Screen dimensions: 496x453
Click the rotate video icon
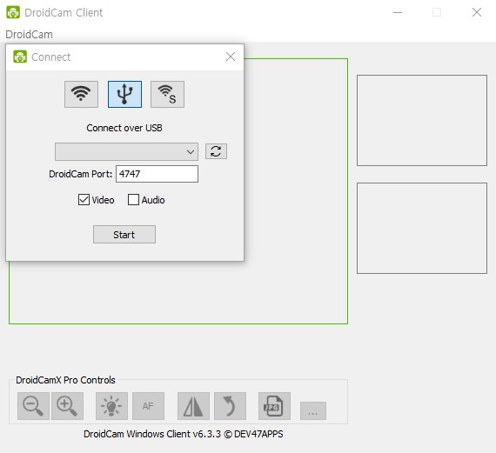[230, 406]
